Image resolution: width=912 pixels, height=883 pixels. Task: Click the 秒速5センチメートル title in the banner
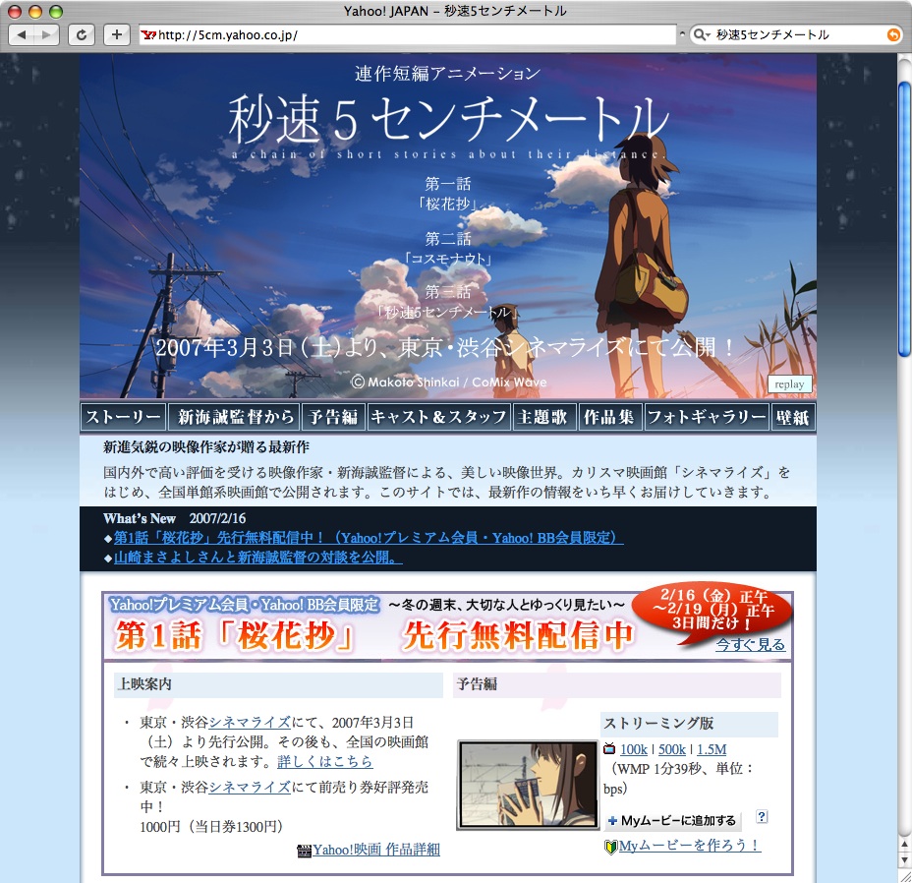click(449, 119)
